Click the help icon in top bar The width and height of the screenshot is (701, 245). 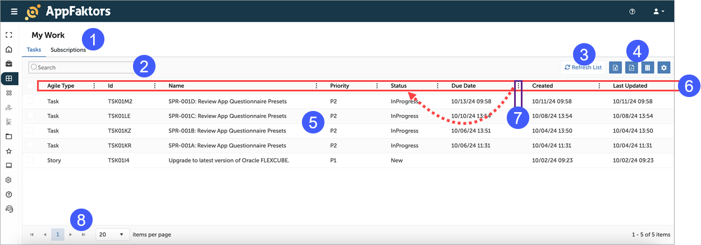point(632,11)
